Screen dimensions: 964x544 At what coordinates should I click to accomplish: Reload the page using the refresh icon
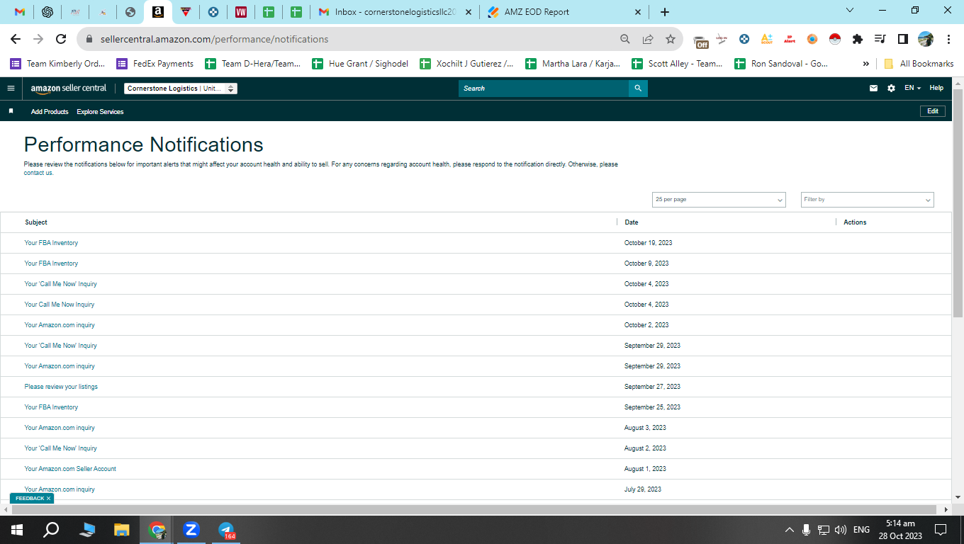pyautogui.click(x=61, y=39)
